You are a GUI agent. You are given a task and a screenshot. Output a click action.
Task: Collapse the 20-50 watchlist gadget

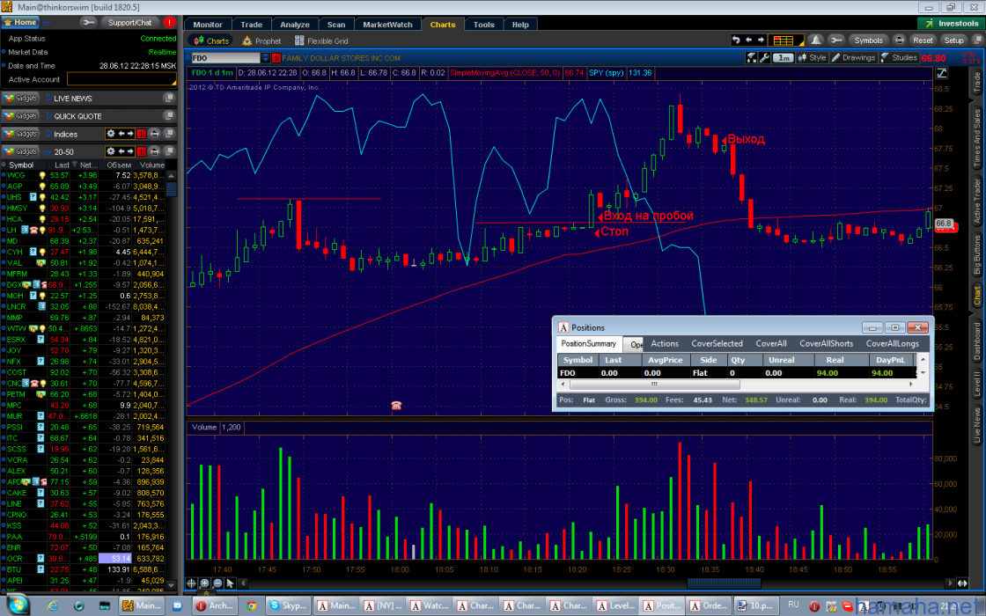48,151
